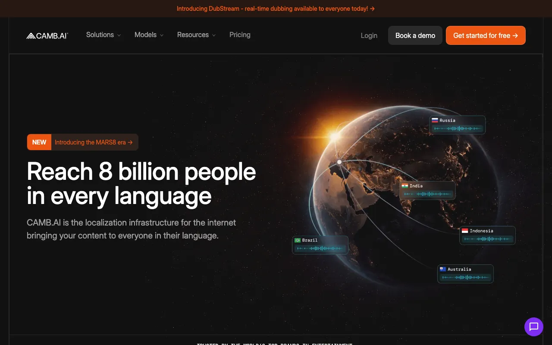
Task: Click the Reach 8 billion people heading
Action: click(x=141, y=184)
